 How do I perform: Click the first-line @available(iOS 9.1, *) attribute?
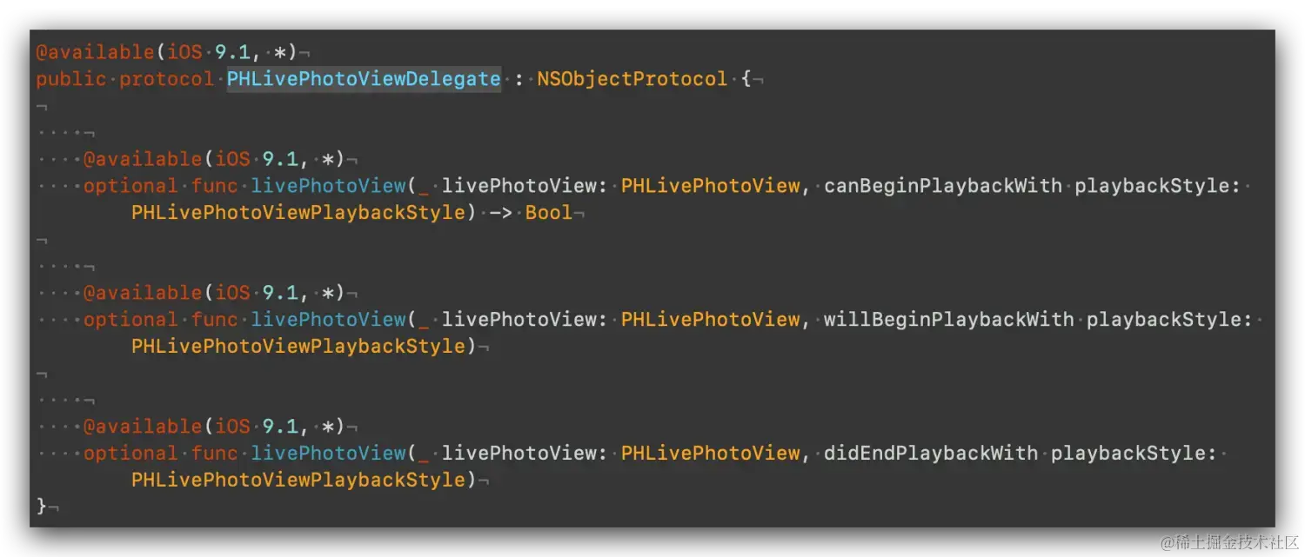tap(166, 52)
